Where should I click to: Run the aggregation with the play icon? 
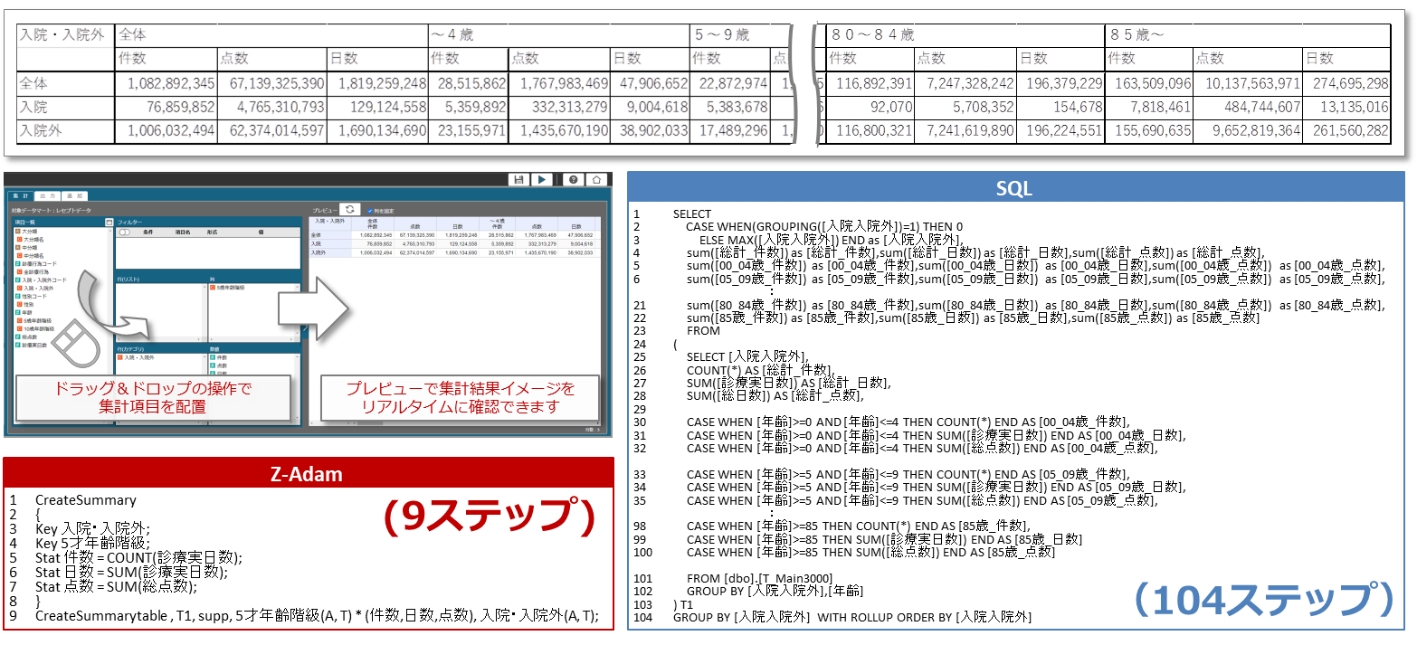point(541,180)
